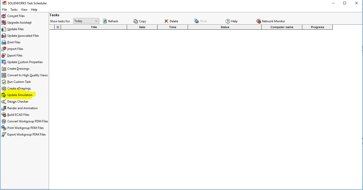This screenshot has height=190, width=363.
Task: Open the Run Custom Task icon
Action: pos(4,82)
